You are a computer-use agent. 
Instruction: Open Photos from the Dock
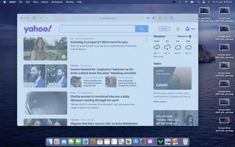128,142
